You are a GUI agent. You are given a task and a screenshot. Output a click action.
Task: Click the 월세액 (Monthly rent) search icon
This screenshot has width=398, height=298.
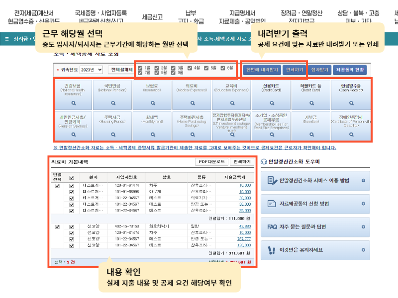[x=152, y=134]
